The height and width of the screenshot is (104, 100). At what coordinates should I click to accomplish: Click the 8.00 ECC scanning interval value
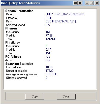[x=51, y=74]
